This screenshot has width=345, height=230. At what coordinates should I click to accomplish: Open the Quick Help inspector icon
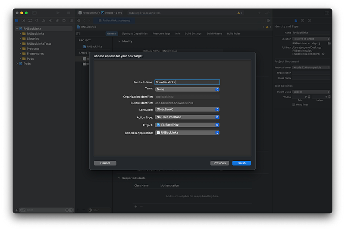pyautogui.click(x=309, y=20)
